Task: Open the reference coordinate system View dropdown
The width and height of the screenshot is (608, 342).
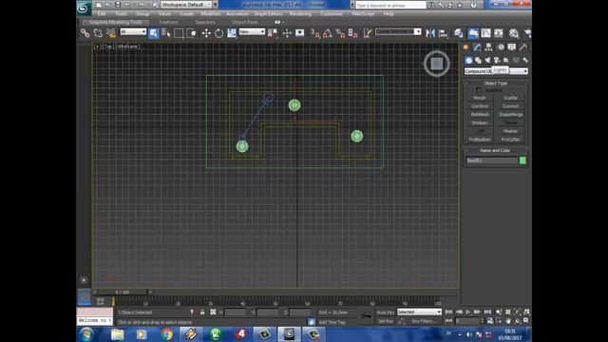Action: 252,31
